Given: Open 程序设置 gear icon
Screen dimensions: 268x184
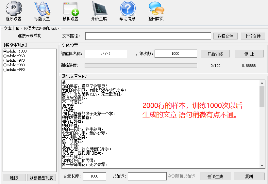Looking at the screenshot, I should (x=13, y=8).
